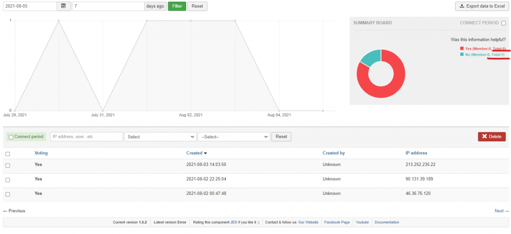Click Reset next to the Filter button
511x234 pixels.
(197, 6)
